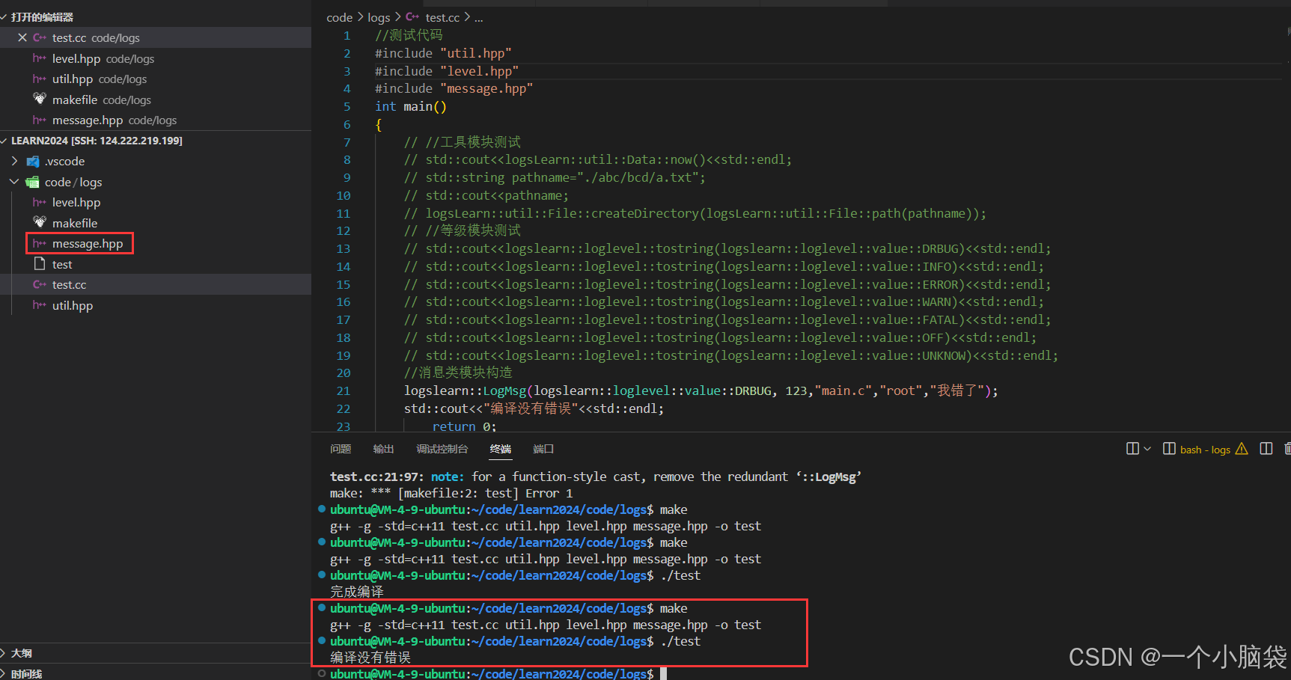1291x680 pixels.
Task: Collapse the code/logs folder chevron
Action: (15, 182)
